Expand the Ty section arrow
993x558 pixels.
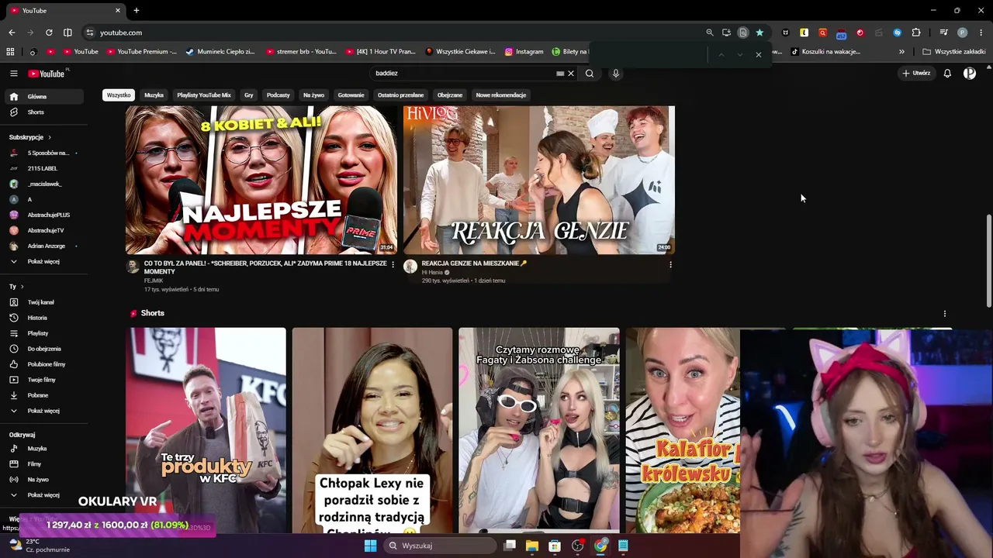click(22, 287)
